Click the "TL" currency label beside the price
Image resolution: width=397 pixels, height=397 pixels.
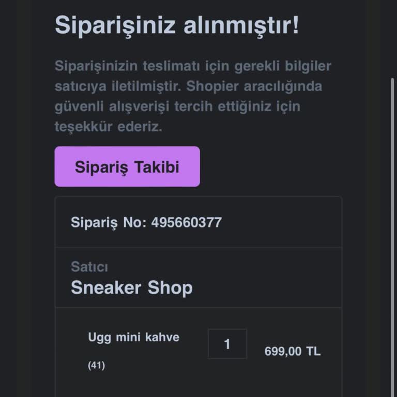click(x=313, y=352)
